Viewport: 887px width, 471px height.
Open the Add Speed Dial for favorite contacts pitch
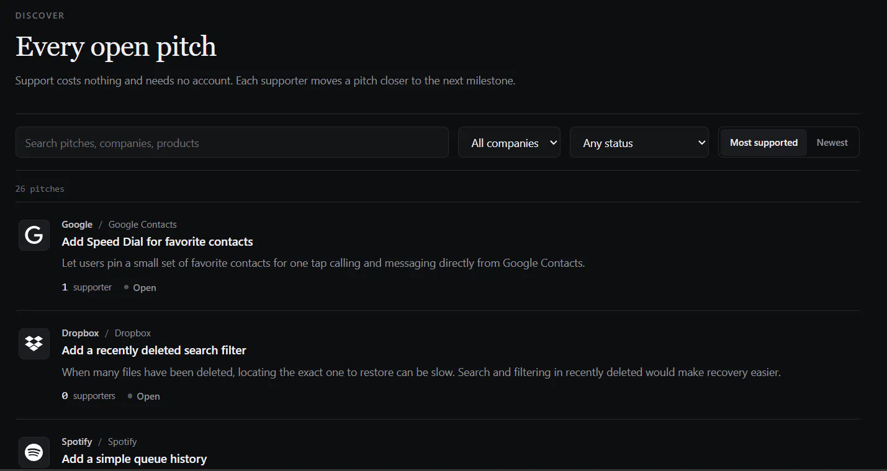click(158, 242)
